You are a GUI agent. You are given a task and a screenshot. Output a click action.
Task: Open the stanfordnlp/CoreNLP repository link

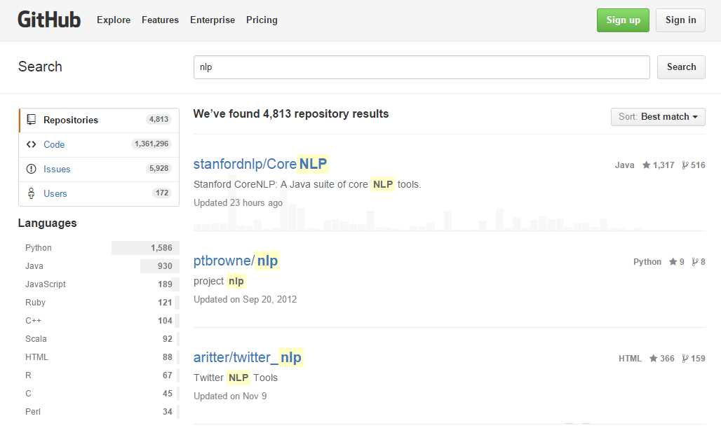pos(260,164)
